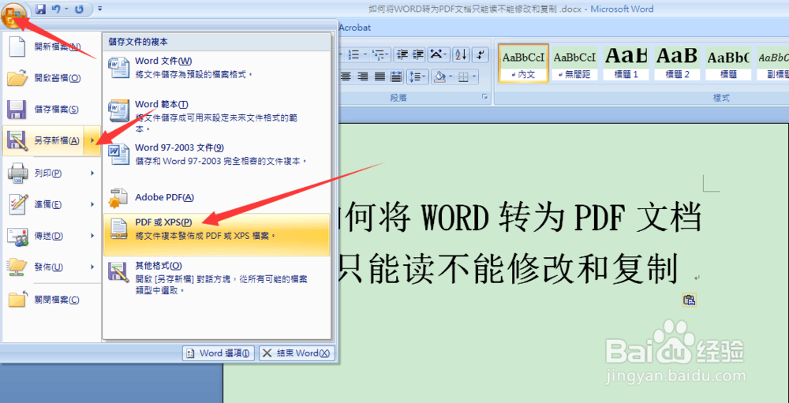Choose 另存新檔 (Save As) in the Office menu
The width and height of the screenshot is (789, 403).
point(44,141)
